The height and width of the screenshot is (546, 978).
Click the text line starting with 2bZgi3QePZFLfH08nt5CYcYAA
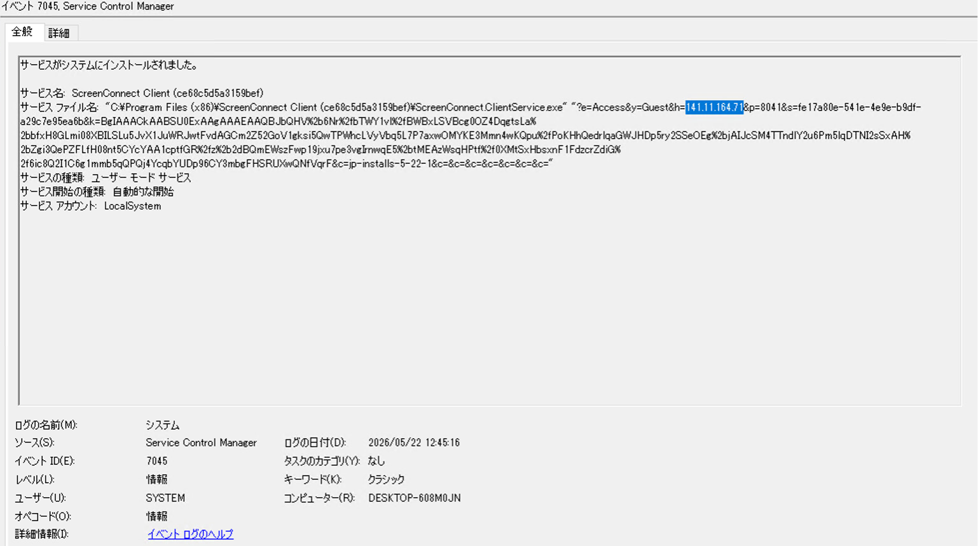[320, 149]
